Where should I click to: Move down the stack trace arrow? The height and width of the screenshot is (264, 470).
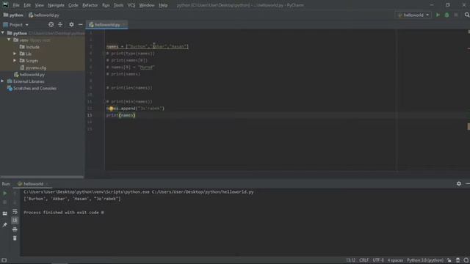[15, 202]
